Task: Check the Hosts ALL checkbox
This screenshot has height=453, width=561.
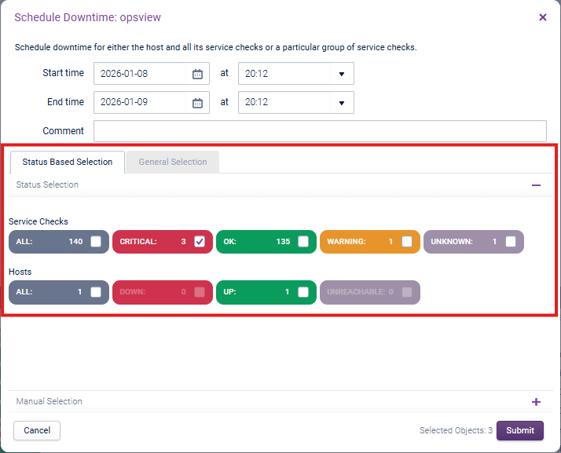Action: click(x=96, y=292)
